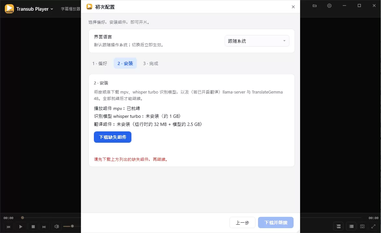Screen dimensions: 381x233
Task: Start playback with play button
Action: (21, 227)
